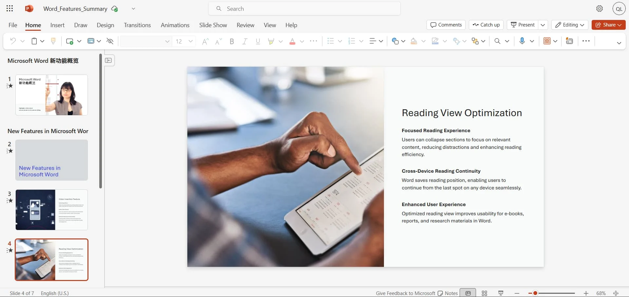This screenshot has width=629, height=297.
Task: Click the Undo icon
Action: click(13, 41)
